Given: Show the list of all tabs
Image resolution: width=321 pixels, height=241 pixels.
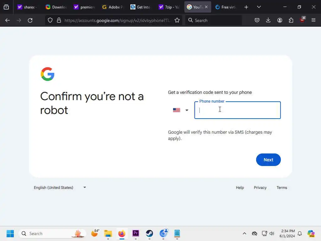Looking at the screenshot, I should [x=259, y=7].
